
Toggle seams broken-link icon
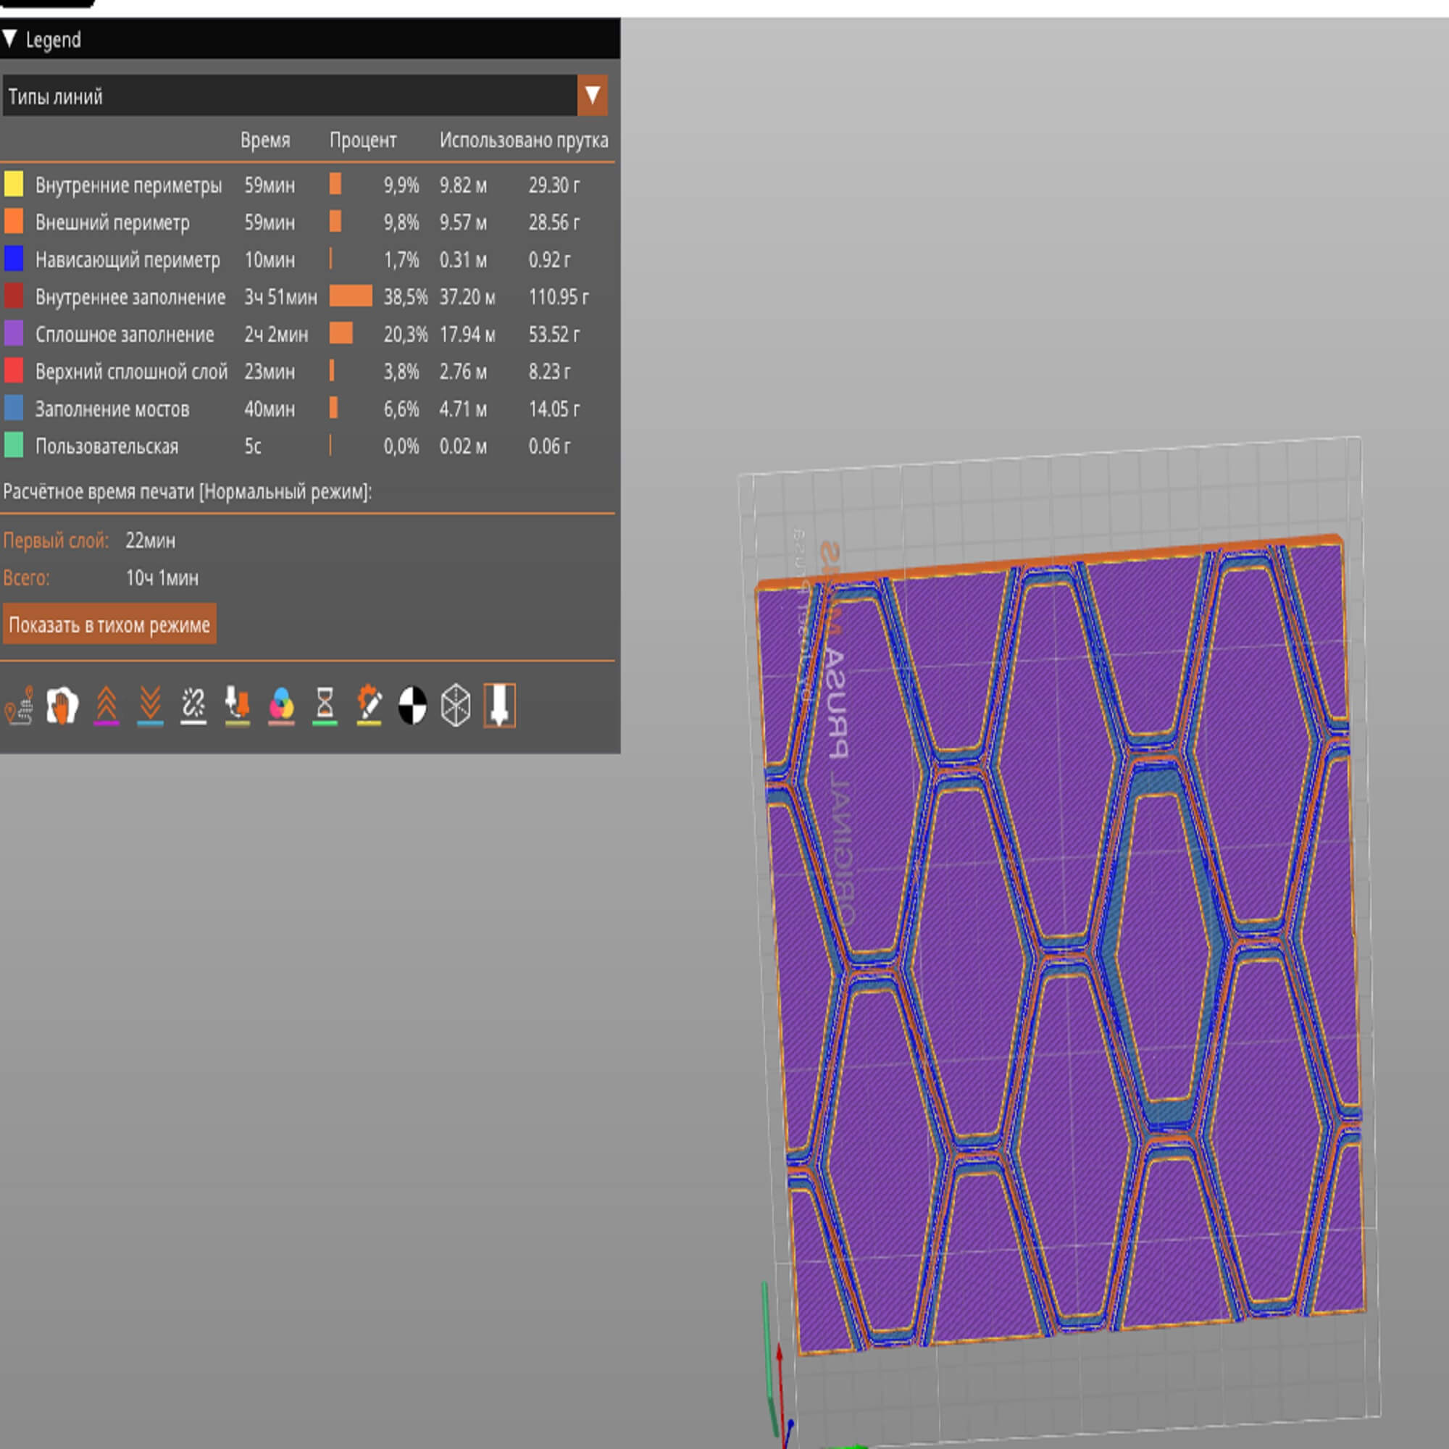point(193,705)
